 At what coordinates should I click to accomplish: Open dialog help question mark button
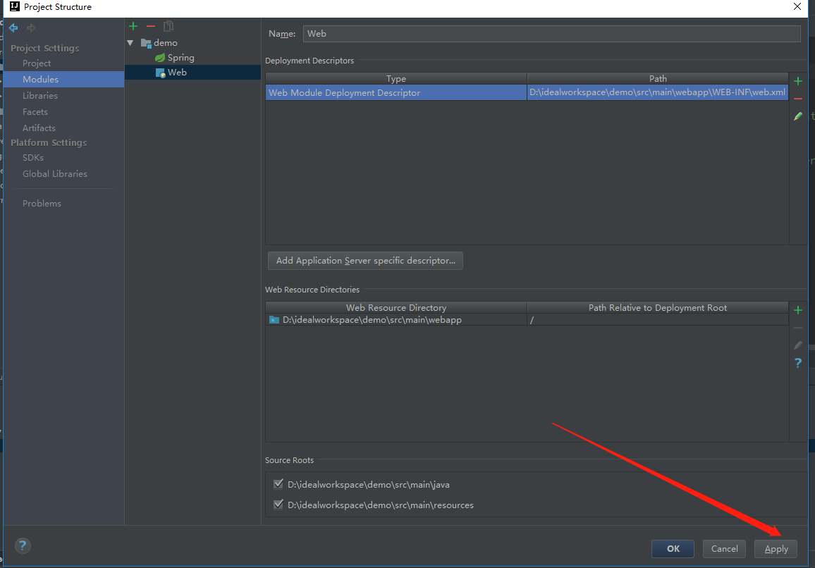coord(23,545)
